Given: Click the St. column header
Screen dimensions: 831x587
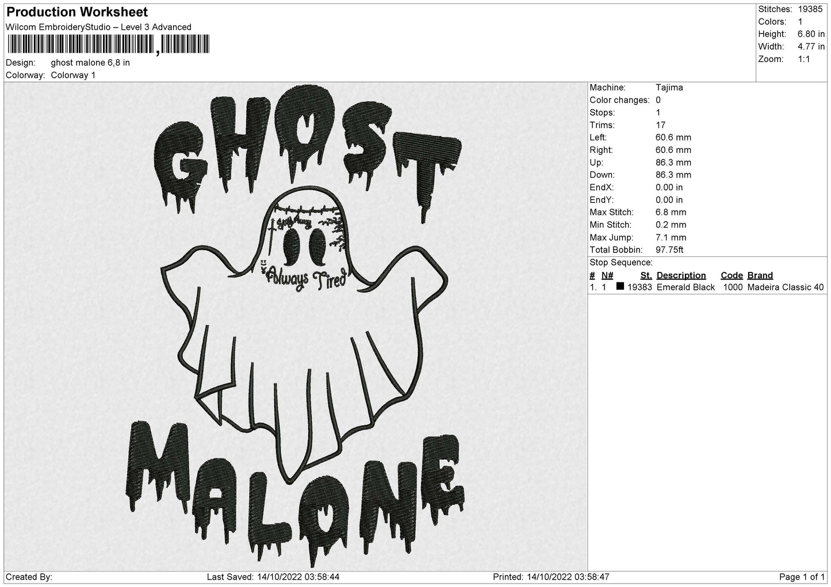Looking at the screenshot, I should tap(646, 275).
